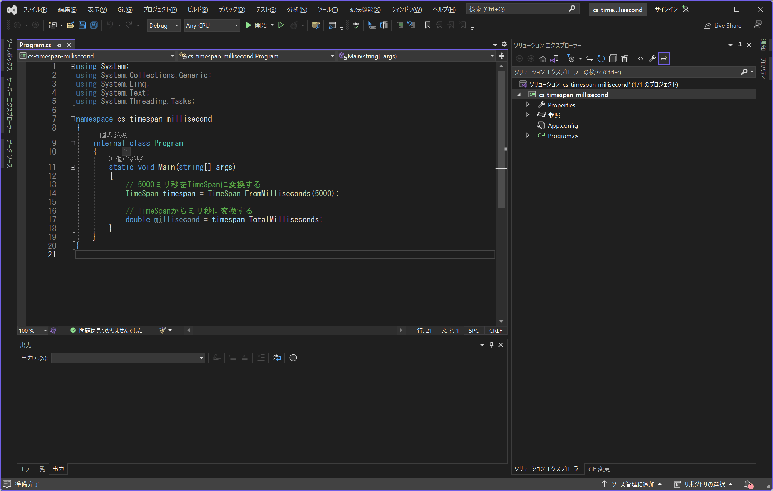Image resolution: width=773 pixels, height=491 pixels.
Task: Open the Debug configuration dropdown
Action: coord(164,25)
